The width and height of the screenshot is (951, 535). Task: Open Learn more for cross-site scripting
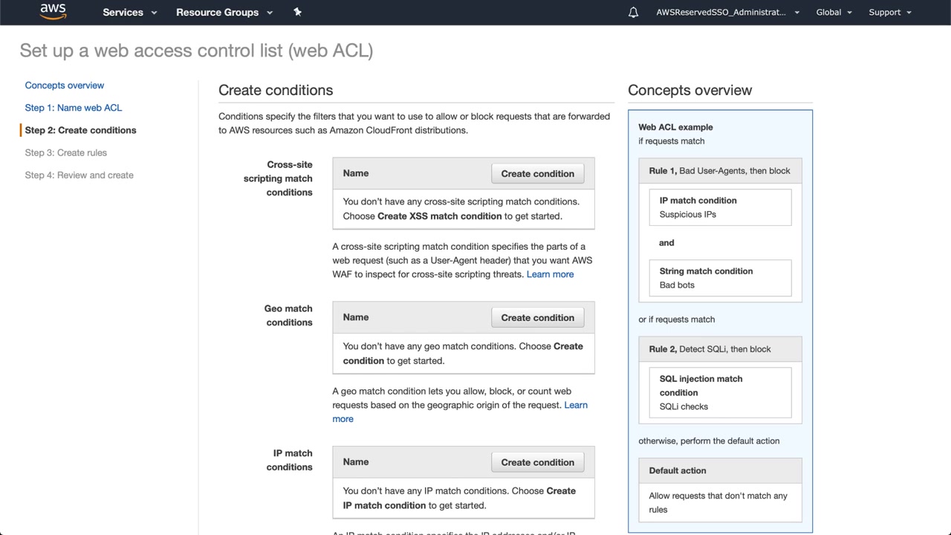point(550,274)
